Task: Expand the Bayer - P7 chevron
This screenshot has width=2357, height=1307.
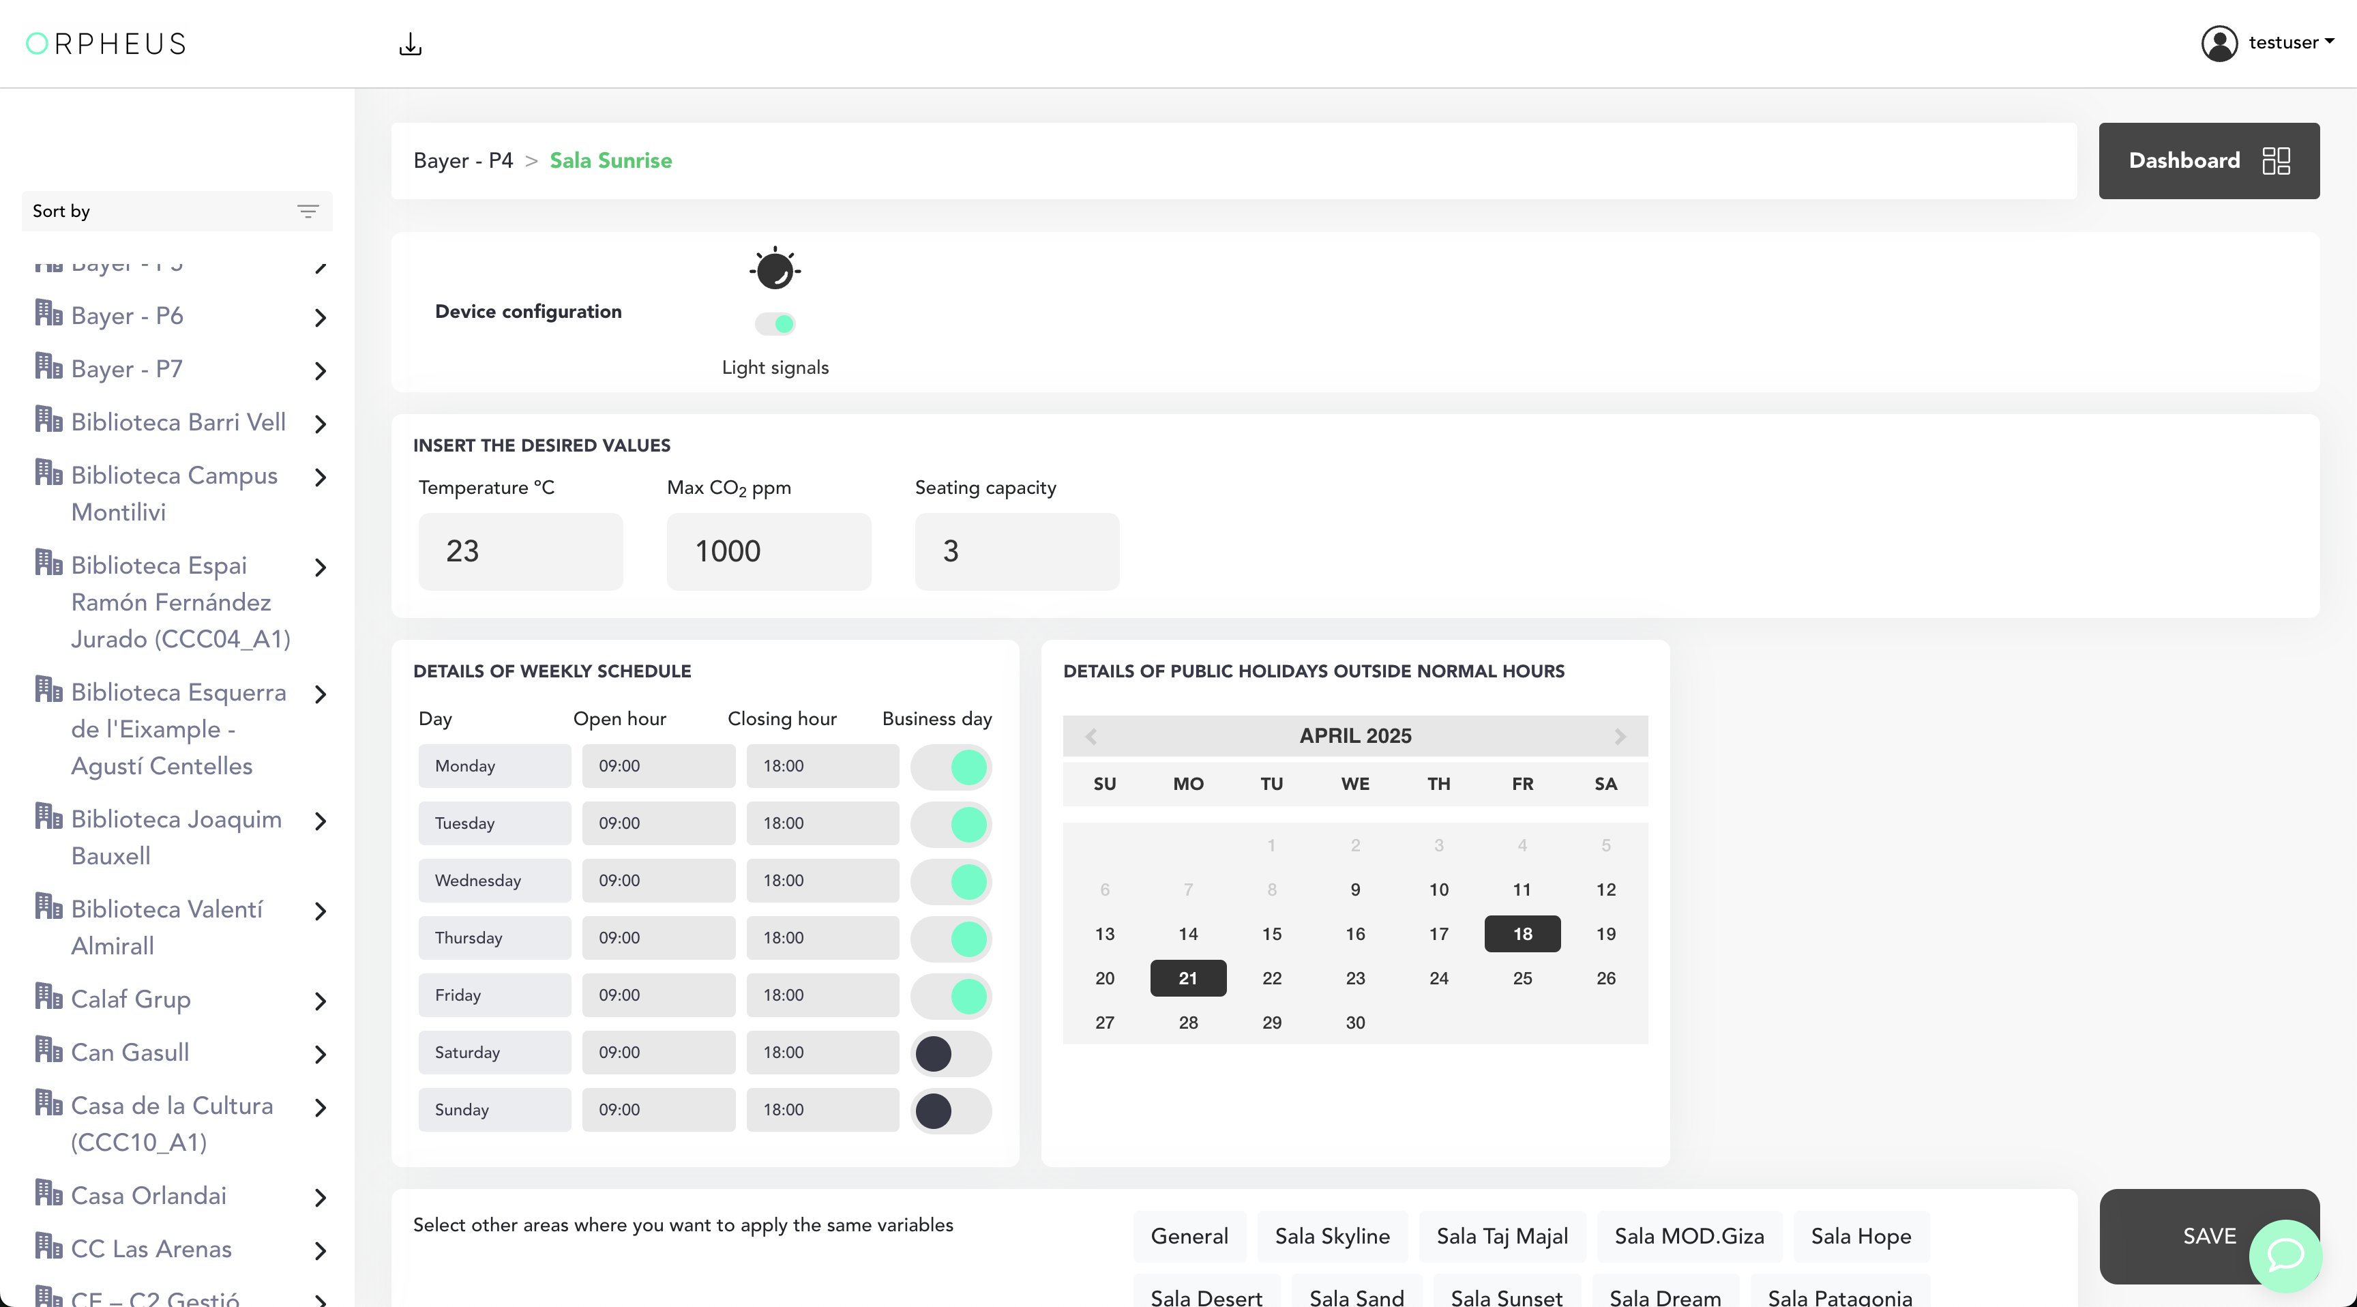Action: point(321,370)
